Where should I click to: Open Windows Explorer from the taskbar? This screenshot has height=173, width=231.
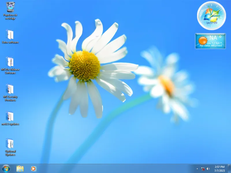20,169
